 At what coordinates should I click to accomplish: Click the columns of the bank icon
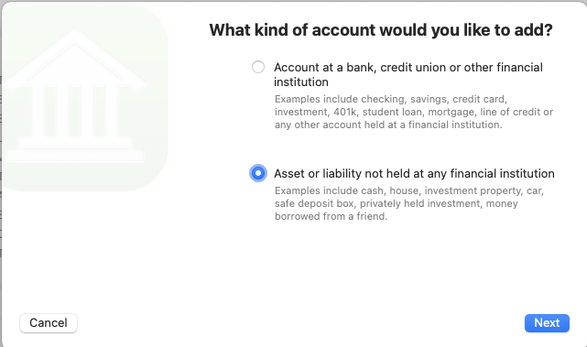click(x=75, y=111)
